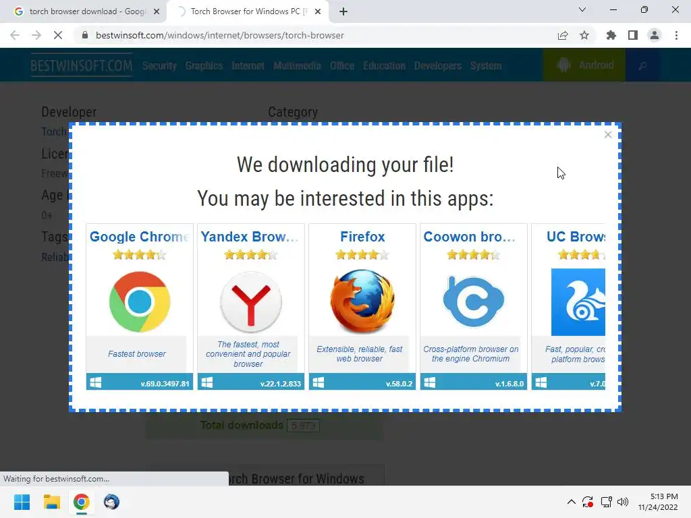Click the Google Chrome logo in the popup
This screenshot has width=691, height=518.
[140, 302]
